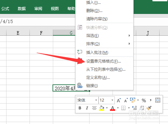Click 排序(O) menu label
The width and height of the screenshot is (168, 124).
click(93, 44)
